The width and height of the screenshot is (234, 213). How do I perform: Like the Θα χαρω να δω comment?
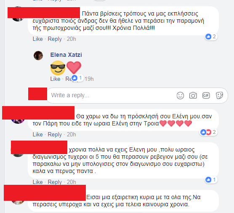coord(37,134)
